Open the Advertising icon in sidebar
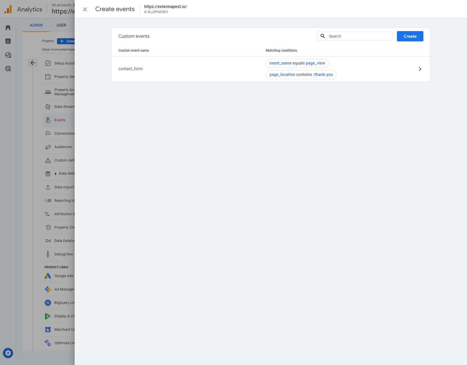467x365 pixels. (x=8, y=68)
